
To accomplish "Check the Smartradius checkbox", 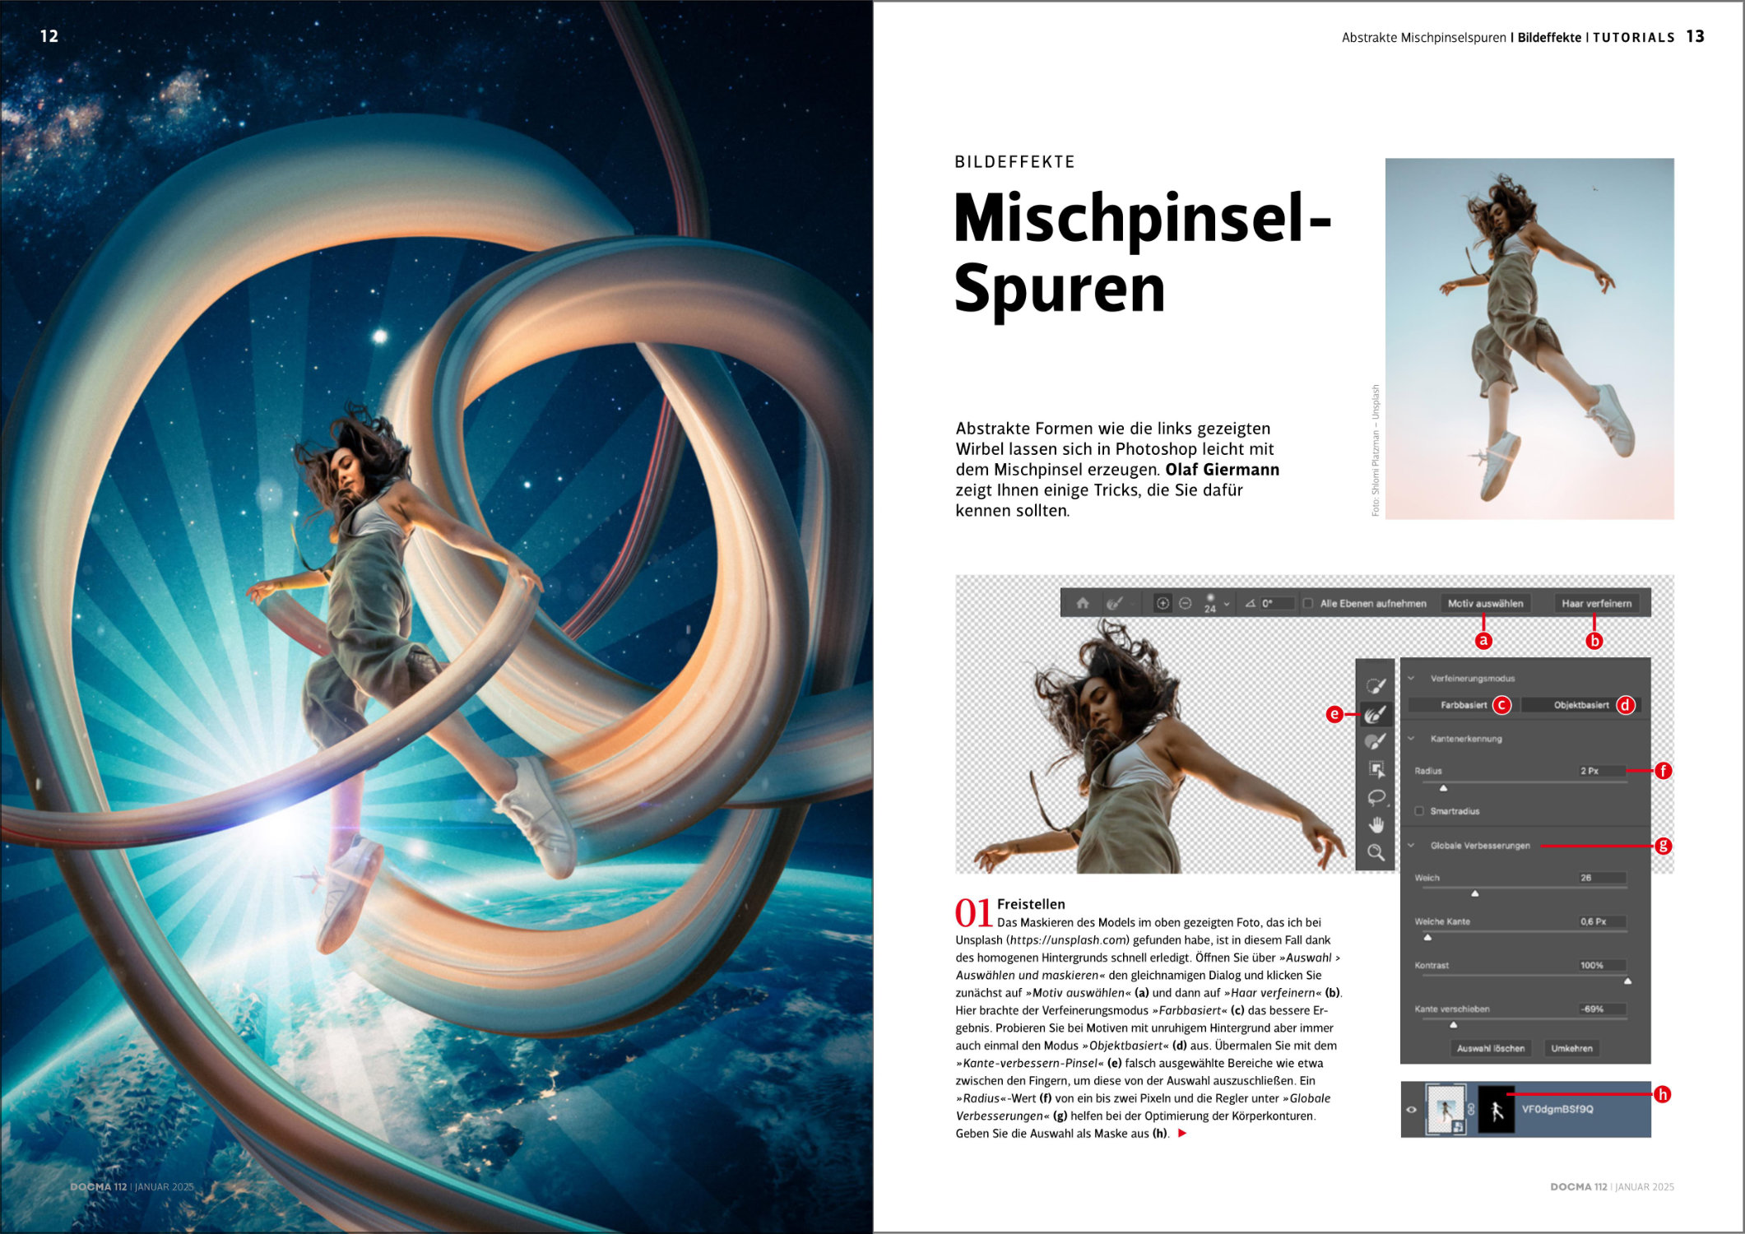I will pos(1419,811).
